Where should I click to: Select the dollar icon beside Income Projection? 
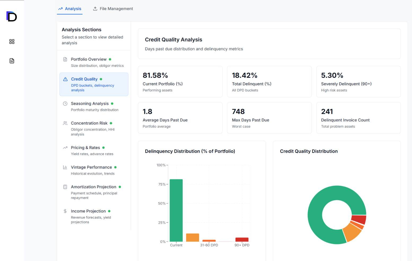point(65,211)
